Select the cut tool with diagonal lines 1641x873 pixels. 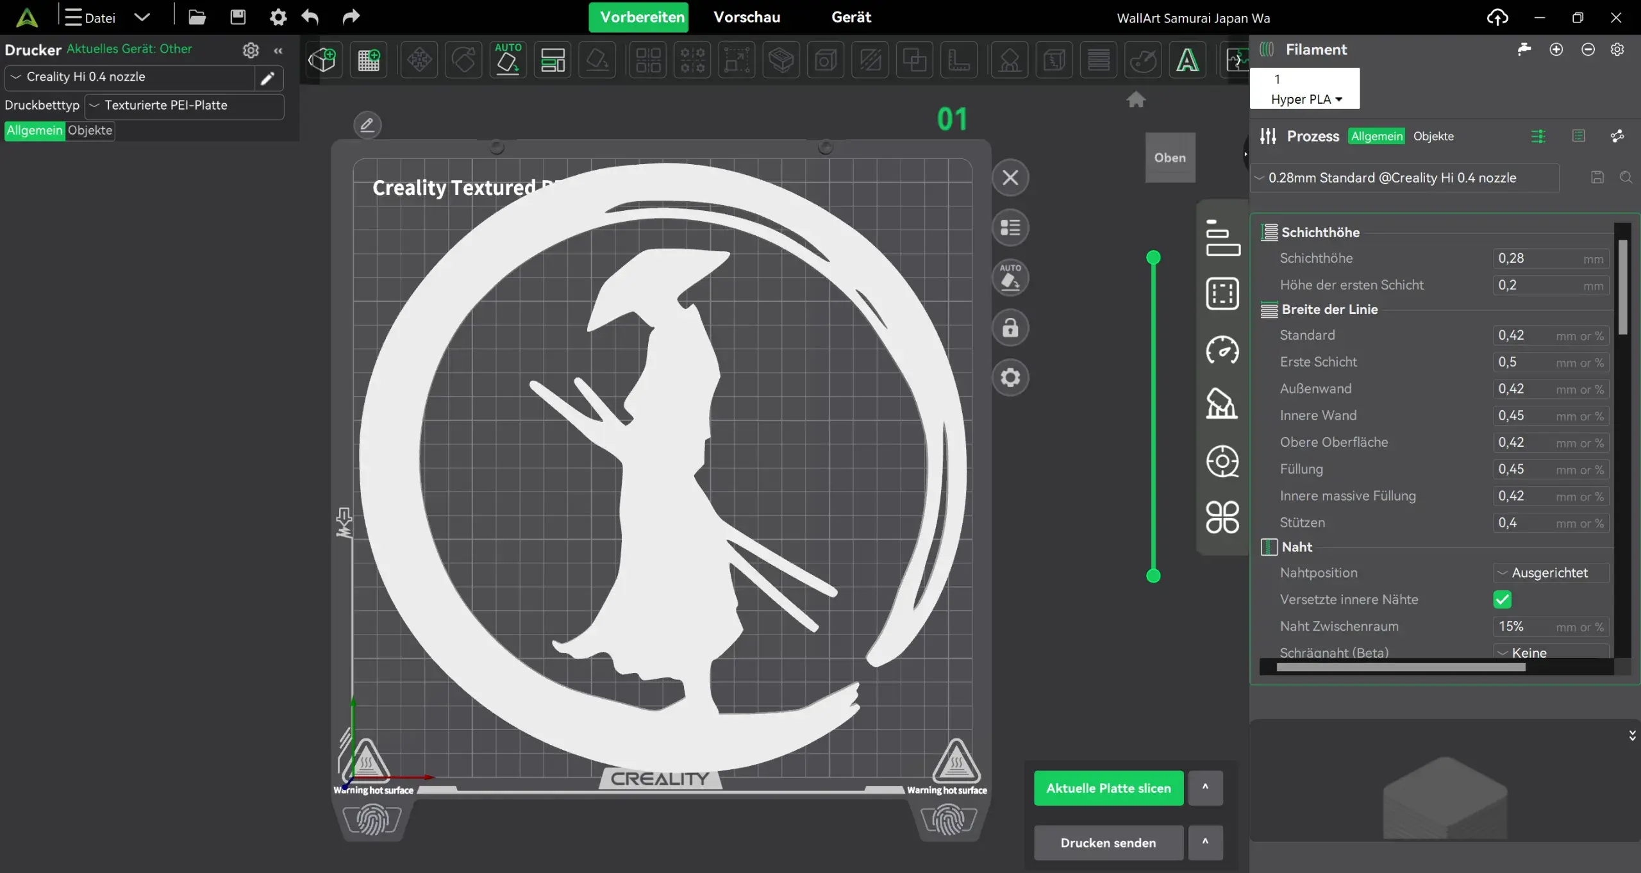tap(870, 60)
